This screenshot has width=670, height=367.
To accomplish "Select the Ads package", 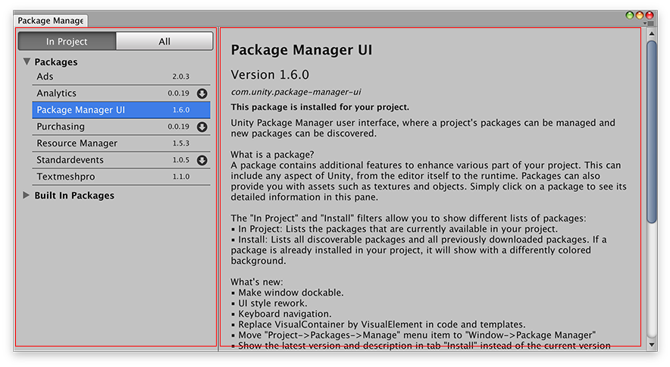I will click(121, 77).
